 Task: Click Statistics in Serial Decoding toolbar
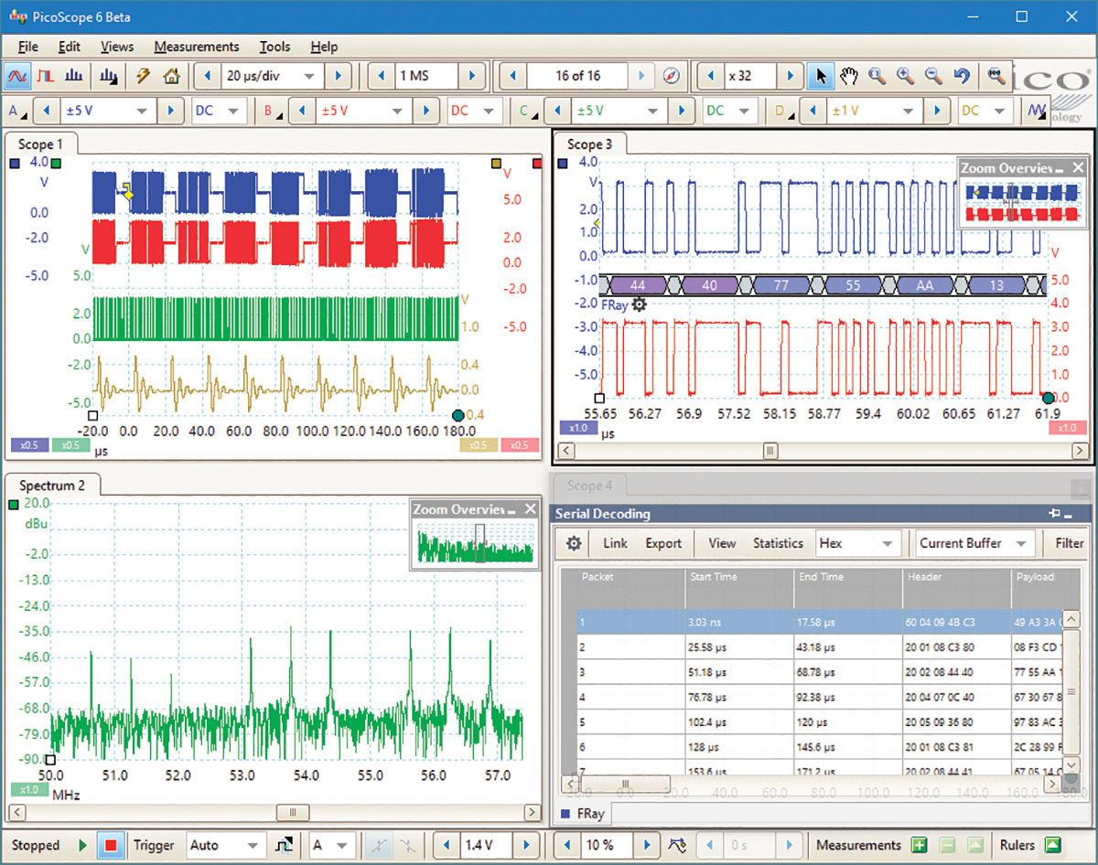coord(778,543)
